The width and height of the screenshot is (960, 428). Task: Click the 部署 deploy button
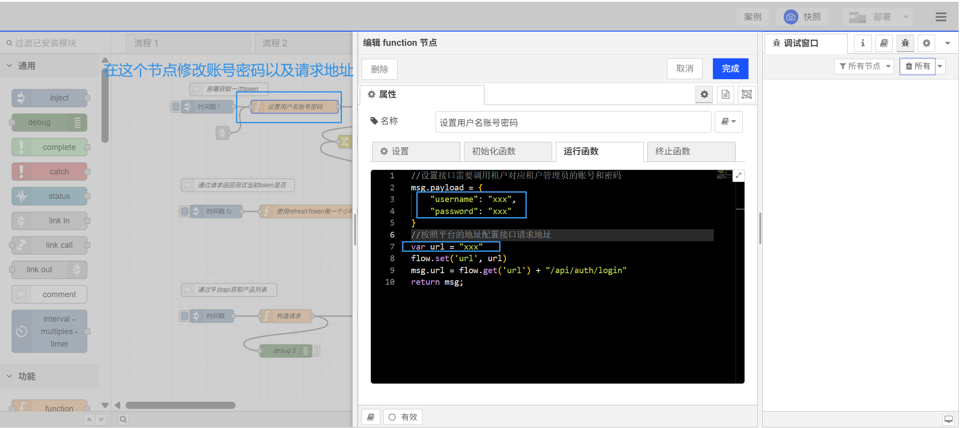pos(871,17)
